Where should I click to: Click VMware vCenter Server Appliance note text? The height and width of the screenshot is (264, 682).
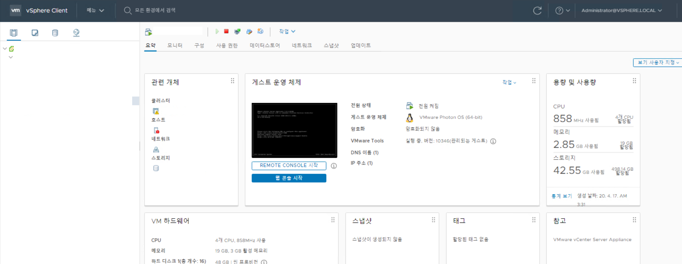(592, 240)
